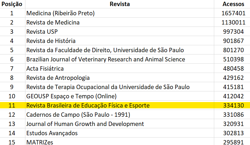The width and height of the screenshot is (250, 145).
Task: Select the Revista column header
Action: click(120, 4)
